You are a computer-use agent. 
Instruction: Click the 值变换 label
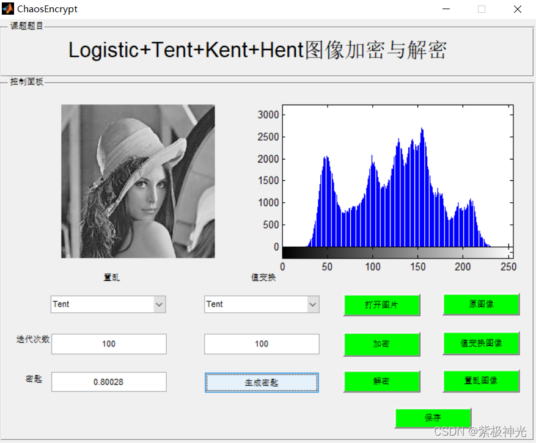tap(263, 277)
